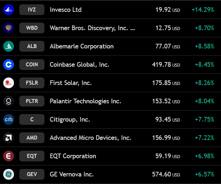
Task: Select the Coinbase blue C logo
Action: pos(9,65)
